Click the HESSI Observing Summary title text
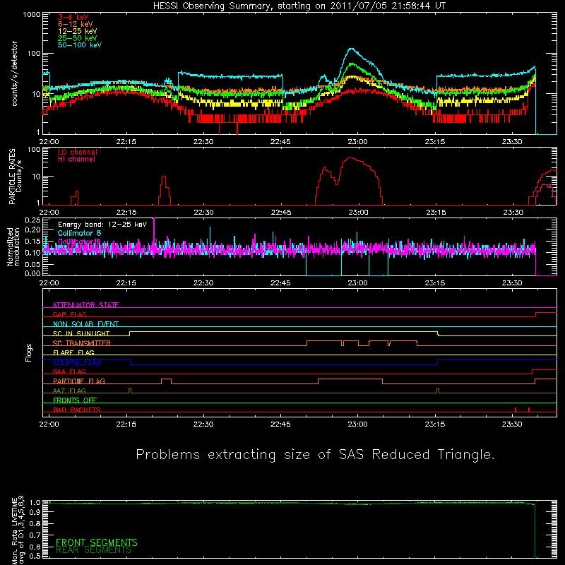The height and width of the screenshot is (565, 565). coord(299,6)
